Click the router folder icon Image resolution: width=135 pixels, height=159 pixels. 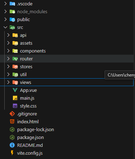(x=15, y=59)
